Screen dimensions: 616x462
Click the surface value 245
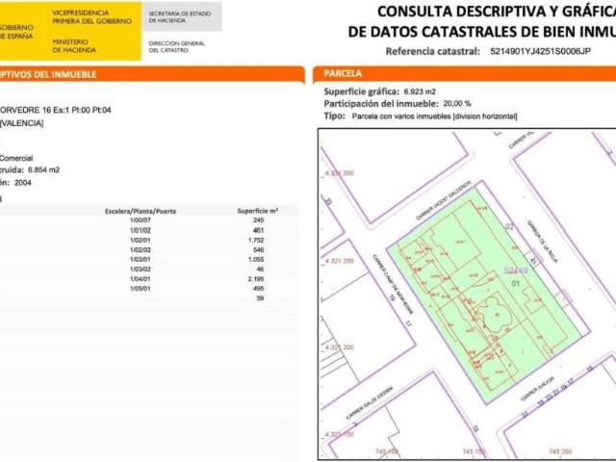pyautogui.click(x=259, y=220)
